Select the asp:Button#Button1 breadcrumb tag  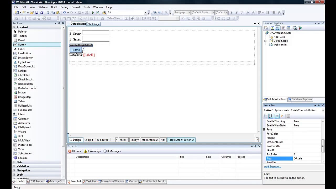click(181, 140)
